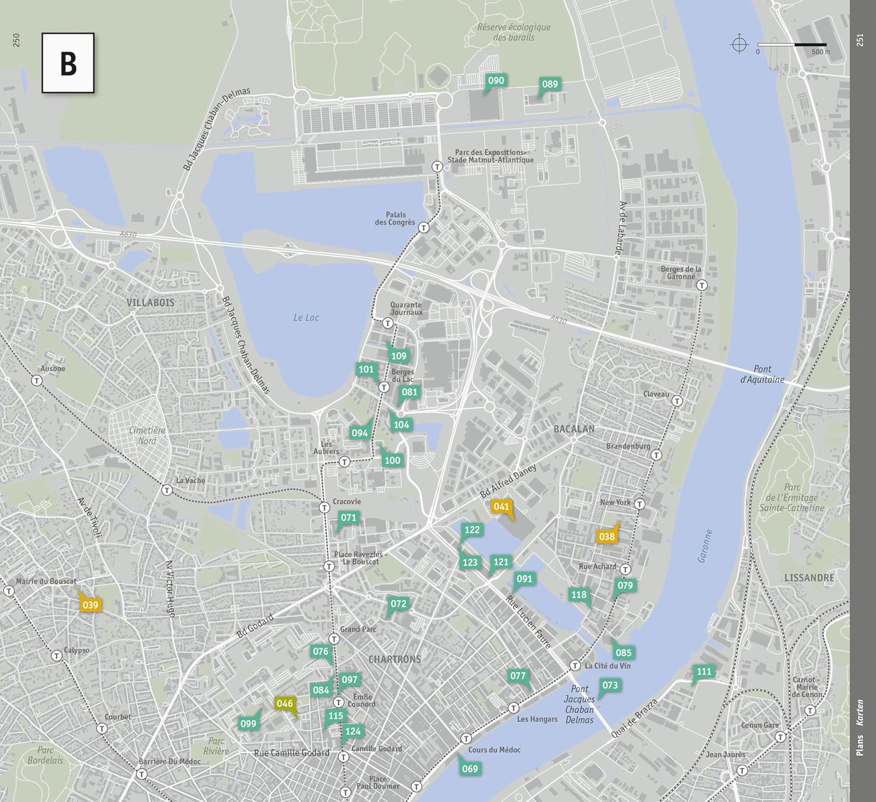Click the green 090 map marker
The image size is (876, 802).
[495, 81]
